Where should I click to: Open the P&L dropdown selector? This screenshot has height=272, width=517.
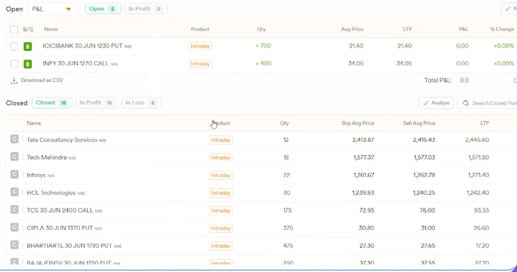pos(53,9)
